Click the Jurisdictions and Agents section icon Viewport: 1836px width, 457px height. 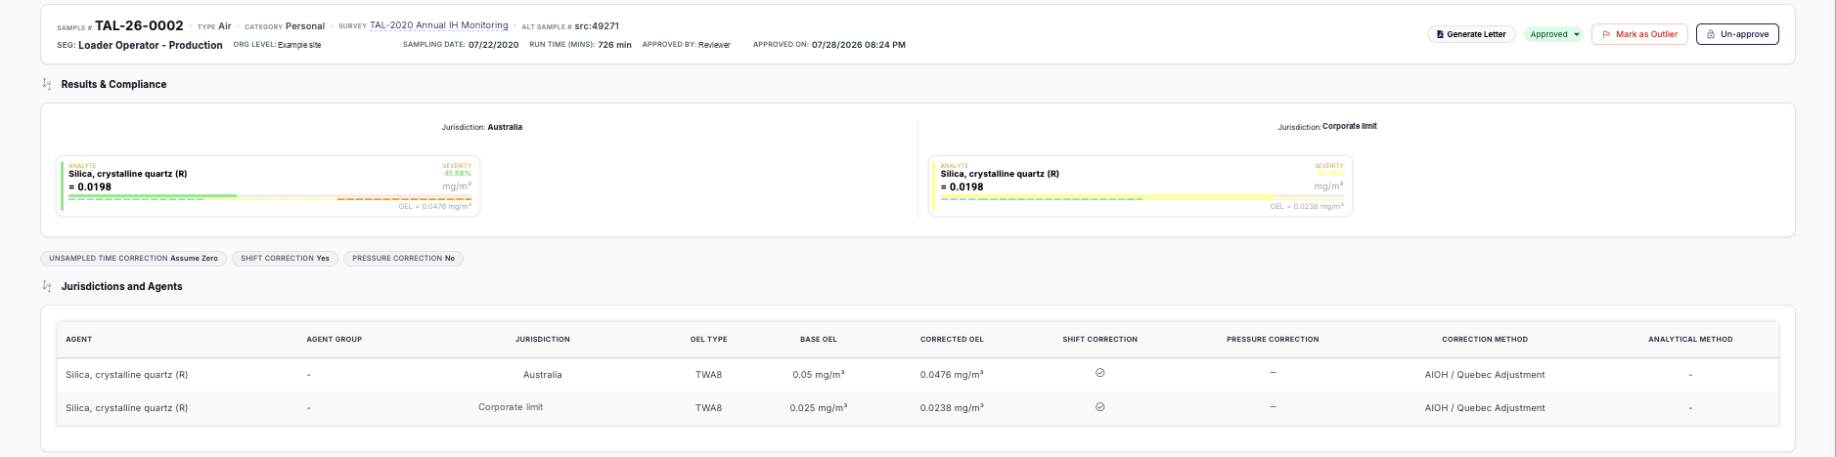[47, 286]
